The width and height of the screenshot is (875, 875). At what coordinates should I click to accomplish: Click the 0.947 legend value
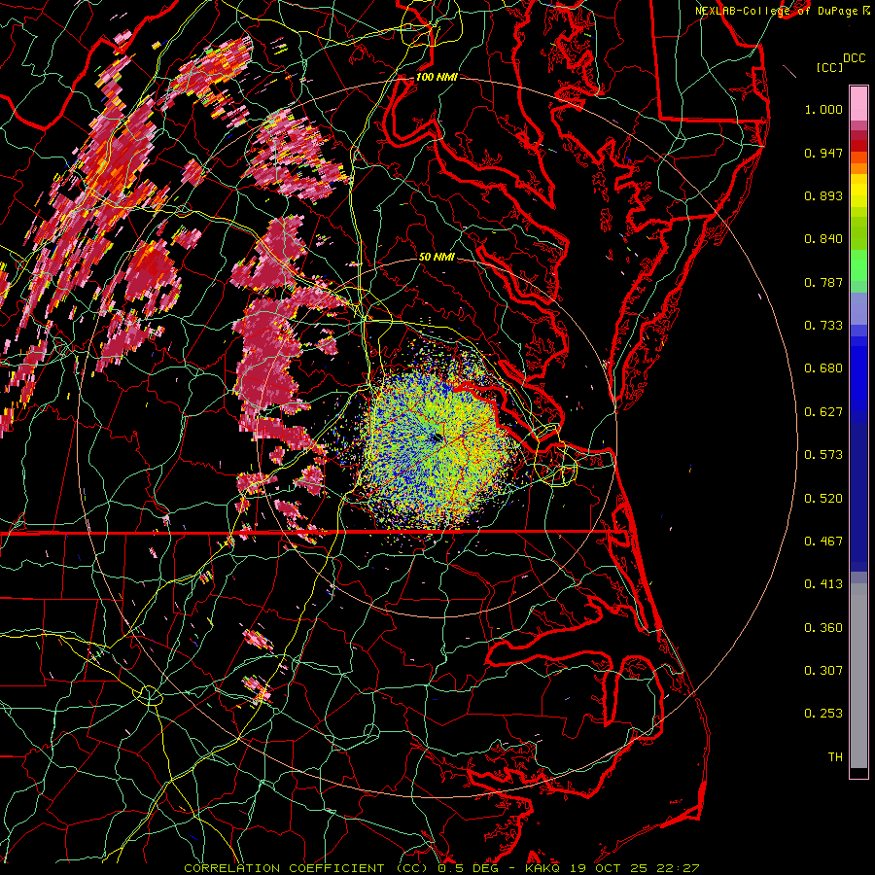click(823, 153)
